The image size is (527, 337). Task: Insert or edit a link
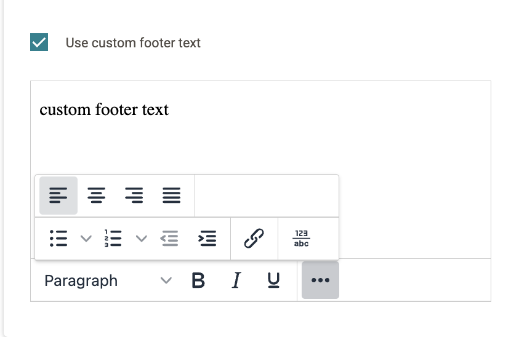point(254,239)
